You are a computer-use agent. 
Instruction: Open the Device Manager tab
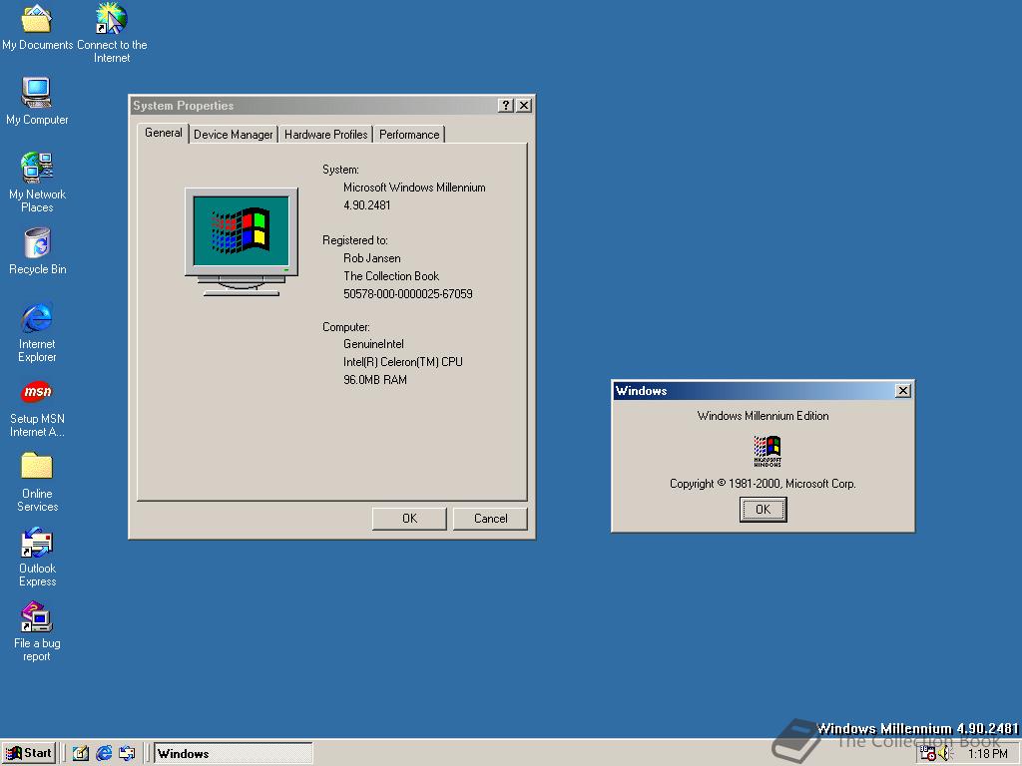point(233,135)
